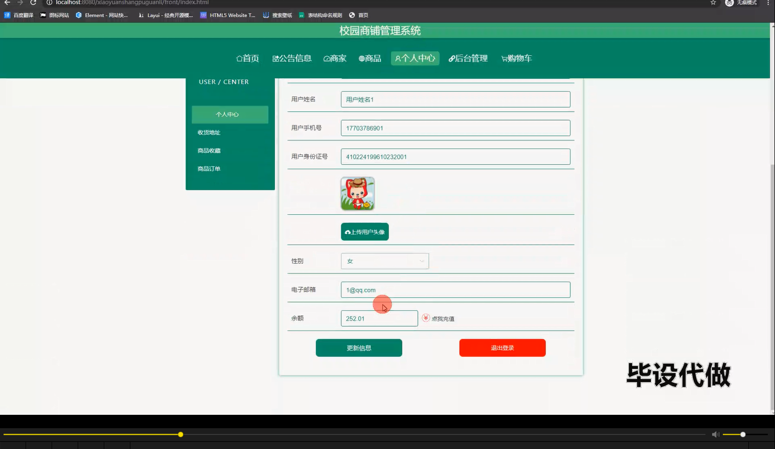The image size is (775, 449).
Task: Select 收货地址 in the sidebar
Action: (208, 132)
